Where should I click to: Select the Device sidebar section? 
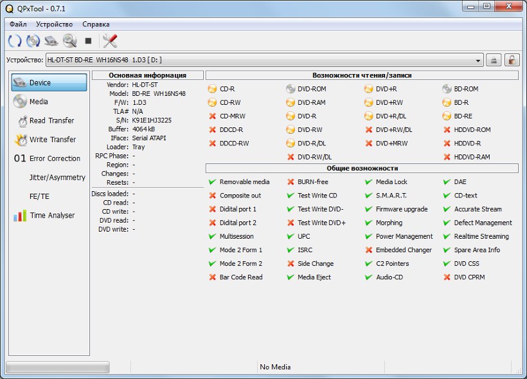pos(49,82)
